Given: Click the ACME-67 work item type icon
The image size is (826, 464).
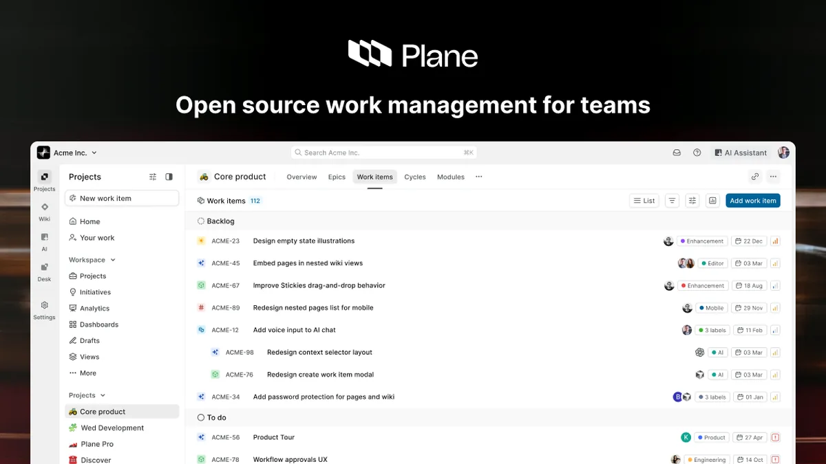Looking at the screenshot, I should point(201,285).
